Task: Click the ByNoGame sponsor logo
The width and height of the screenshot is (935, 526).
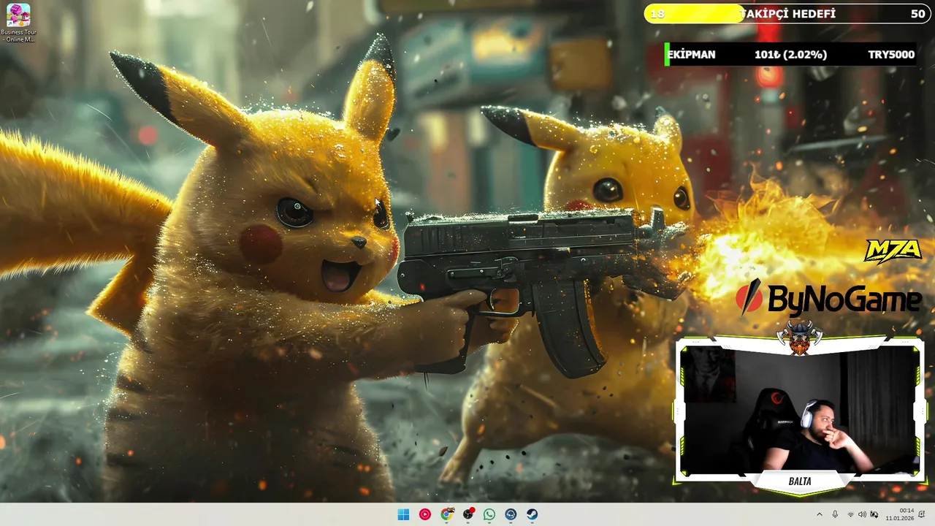Action: pyautogui.click(x=829, y=298)
